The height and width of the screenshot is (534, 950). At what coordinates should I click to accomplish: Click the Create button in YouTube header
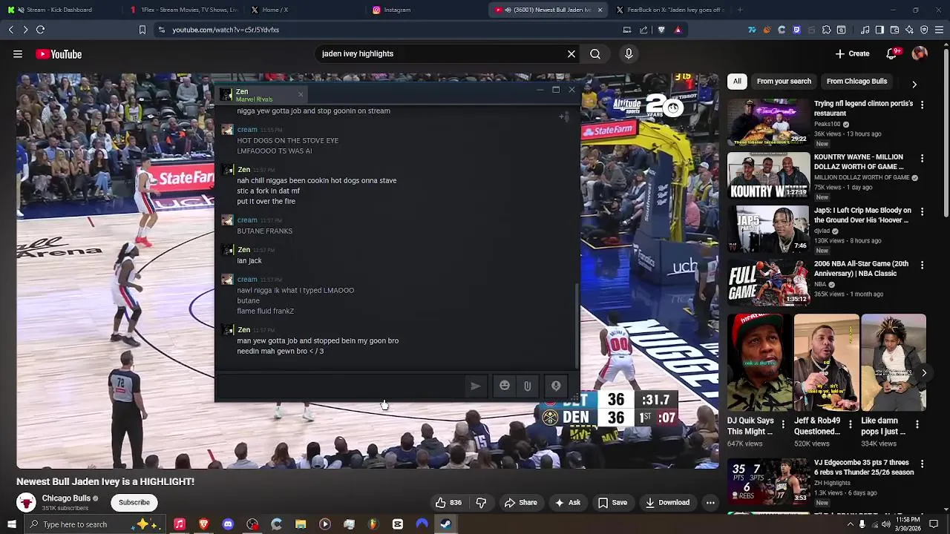coord(852,53)
